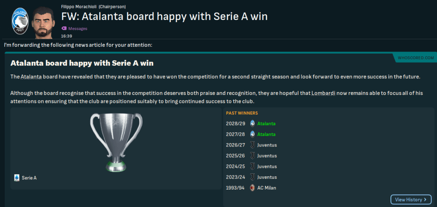Click the purple Messages tag icon
Screen dimensions: 437x207
click(x=64, y=29)
